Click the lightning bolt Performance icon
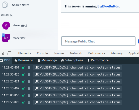This screenshot has height=110, width=139. pos(88,60)
